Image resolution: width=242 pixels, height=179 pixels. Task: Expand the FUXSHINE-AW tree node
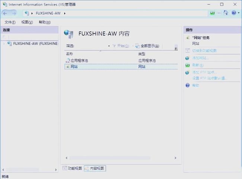4,44
